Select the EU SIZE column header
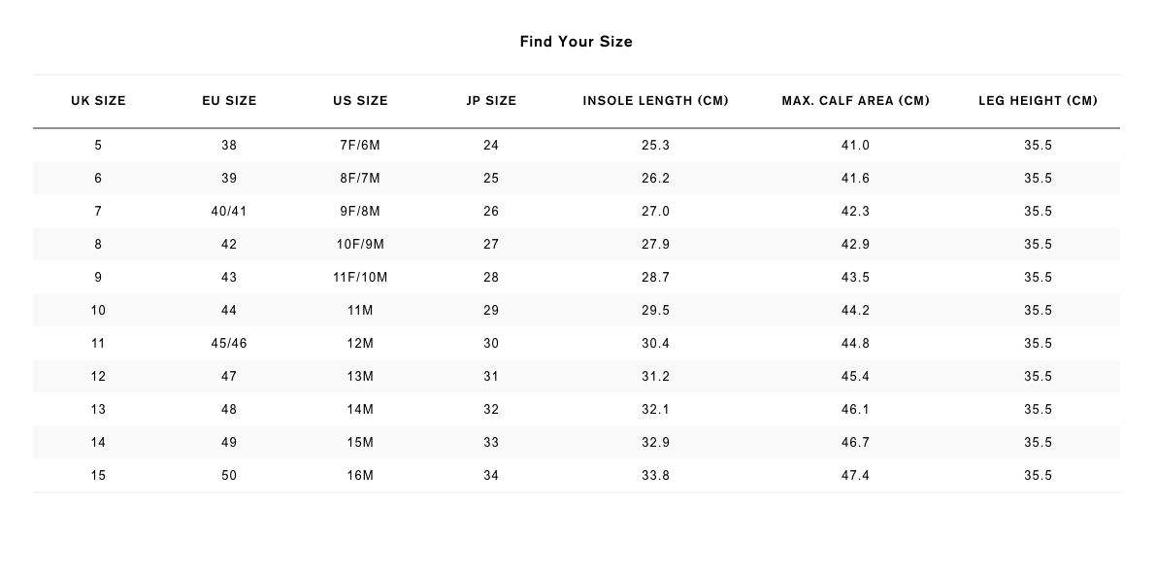The image size is (1155, 573). (x=229, y=101)
